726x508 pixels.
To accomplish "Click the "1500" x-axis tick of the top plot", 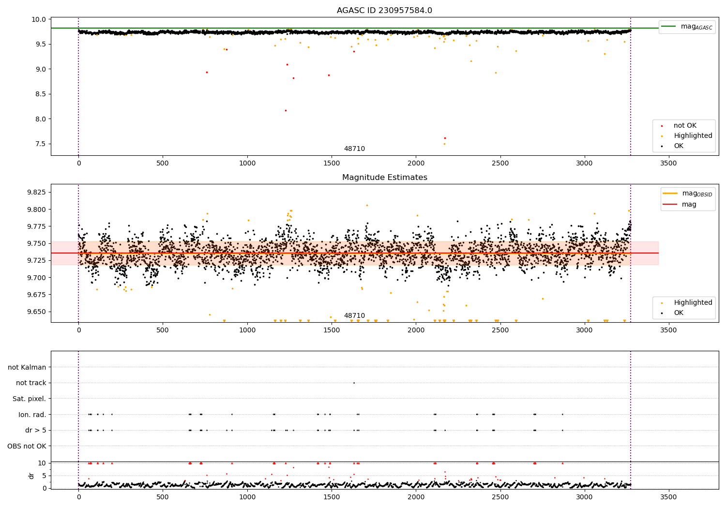I will tap(331, 164).
